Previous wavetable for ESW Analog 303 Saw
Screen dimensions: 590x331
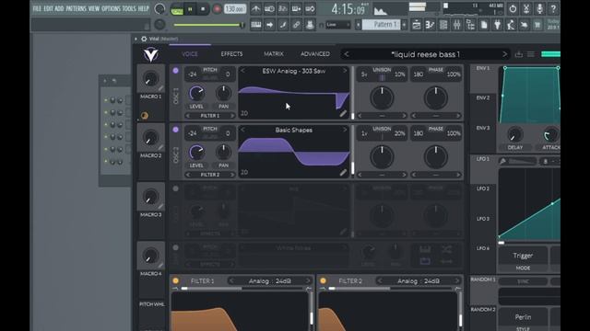pyautogui.click(x=242, y=71)
